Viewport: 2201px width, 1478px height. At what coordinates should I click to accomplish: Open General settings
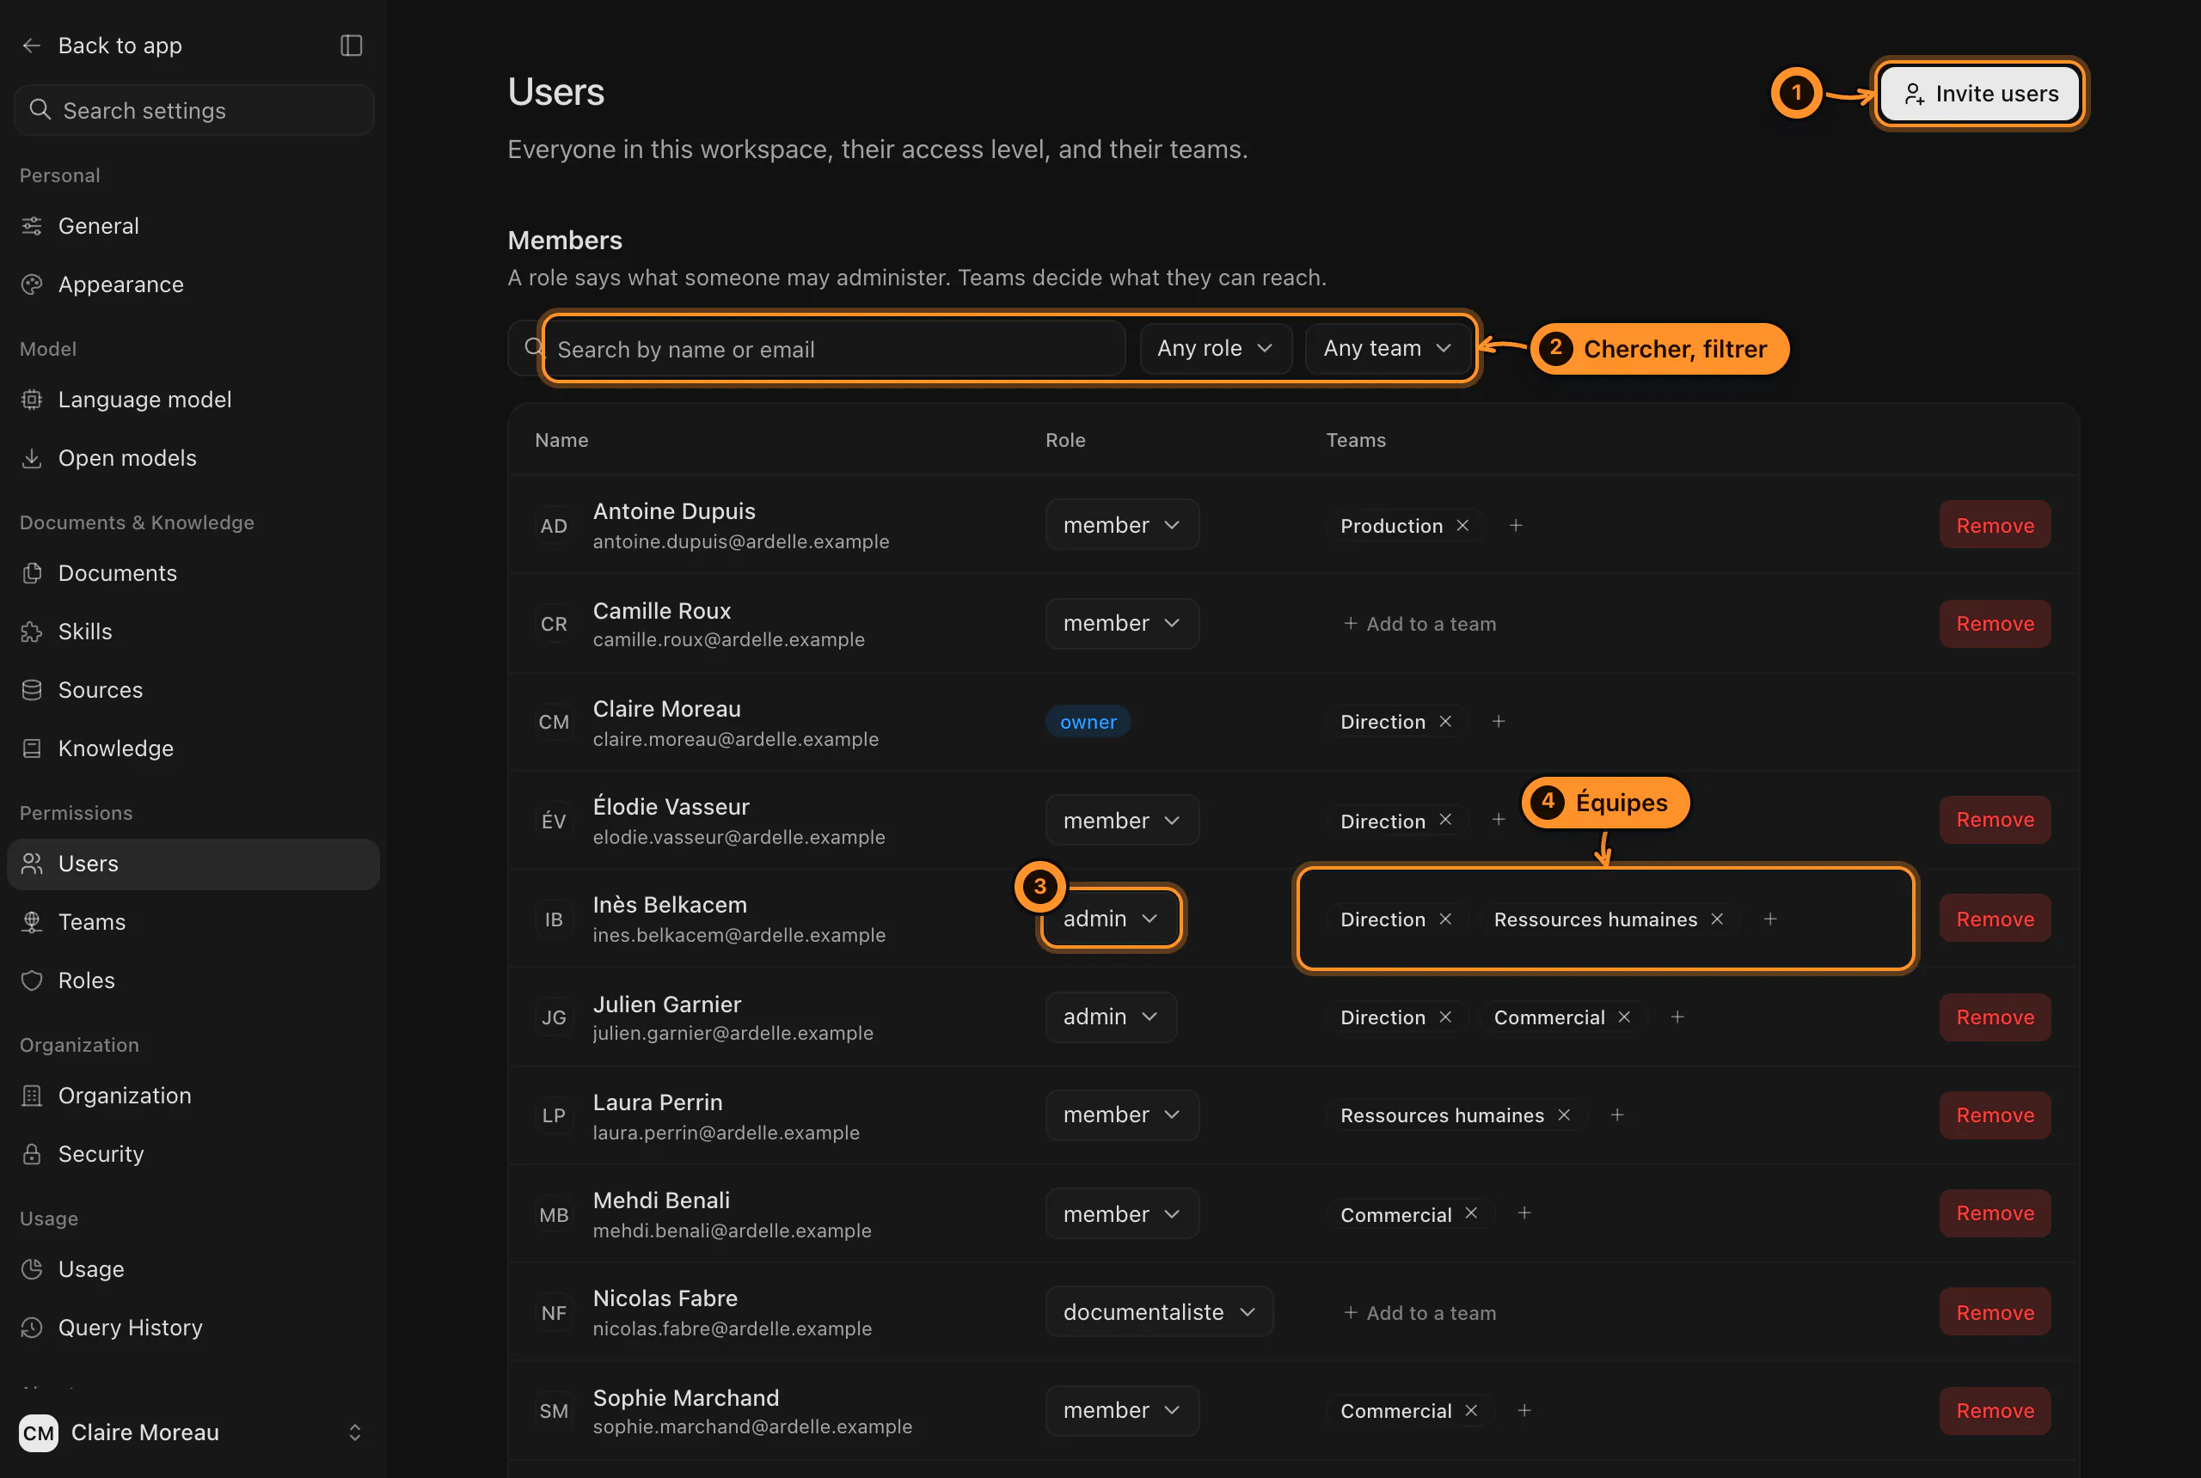pyautogui.click(x=193, y=226)
